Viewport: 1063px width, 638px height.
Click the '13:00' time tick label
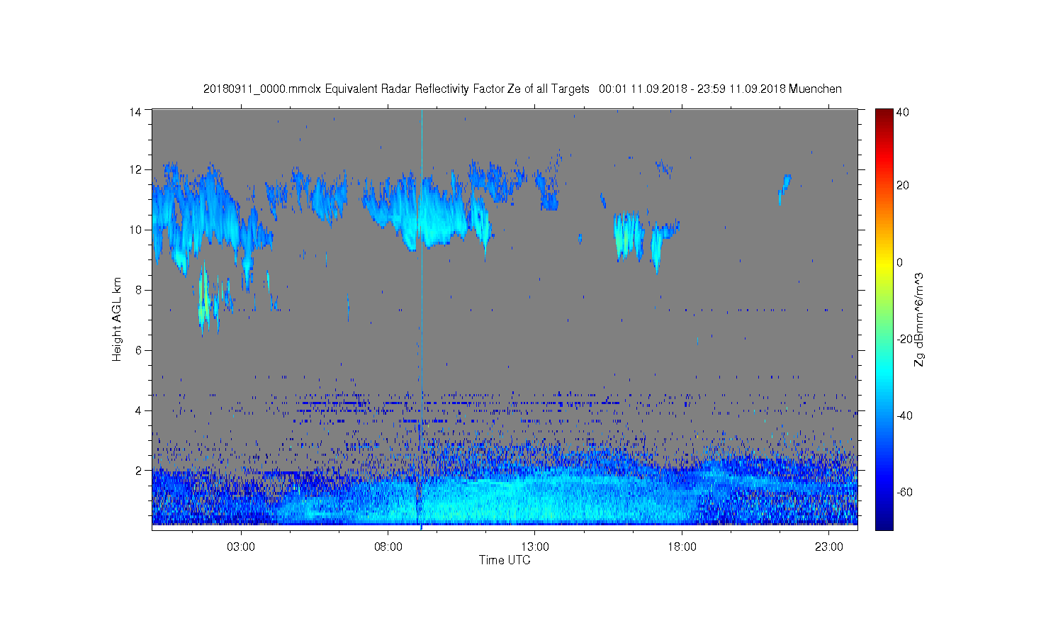click(535, 547)
